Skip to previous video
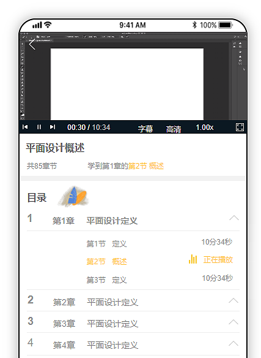Screen dimensions: 261x358 click(x=25, y=127)
